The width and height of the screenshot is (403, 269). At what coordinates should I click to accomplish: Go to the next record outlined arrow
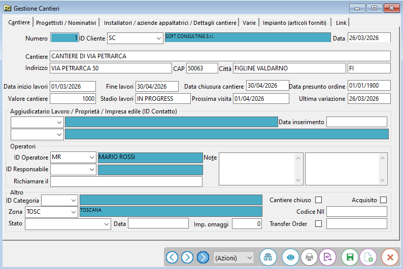tap(187, 257)
